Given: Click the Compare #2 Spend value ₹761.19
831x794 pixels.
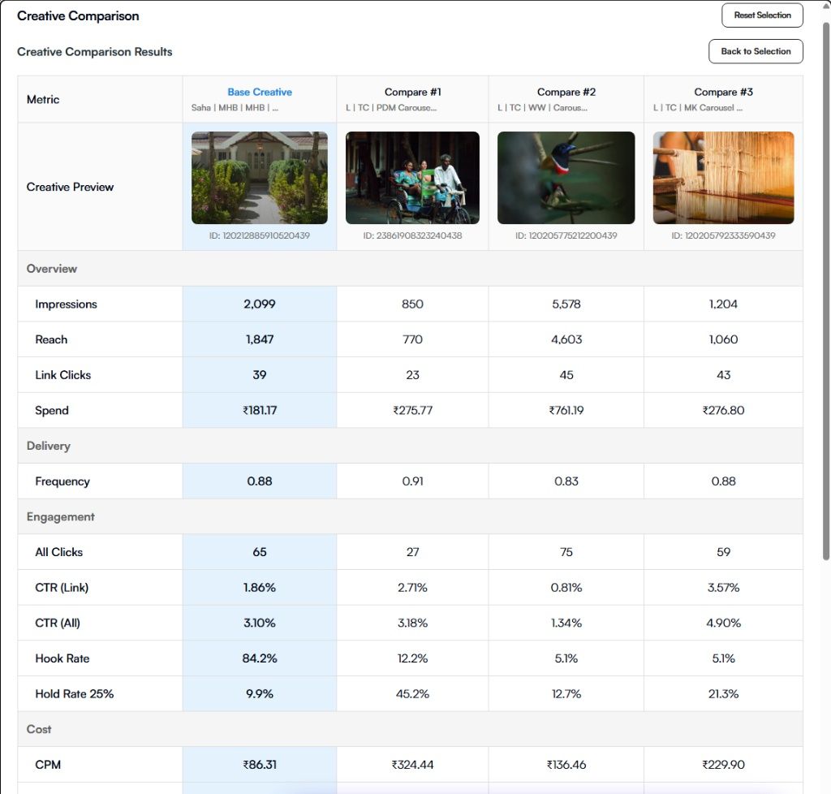Looking at the screenshot, I should tap(566, 411).
